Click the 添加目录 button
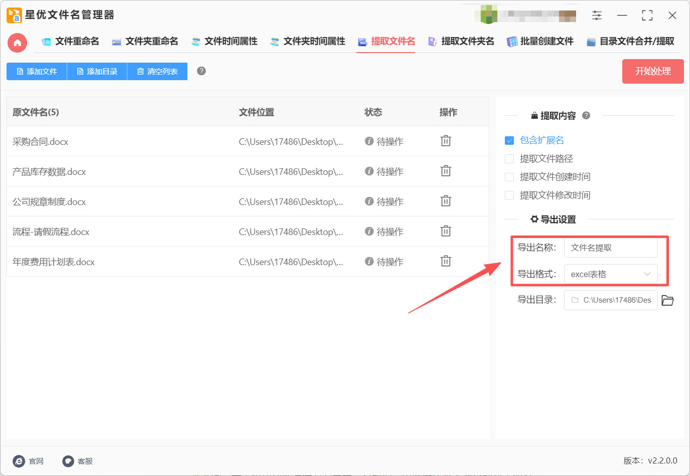Screen dimensions: 690x476 (97, 72)
